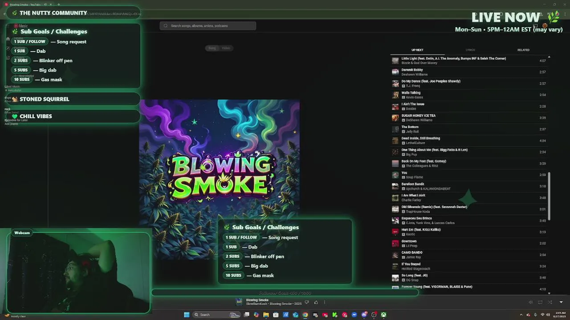570x320 pixels.
Task: Click the song search field
Action: click(208, 26)
